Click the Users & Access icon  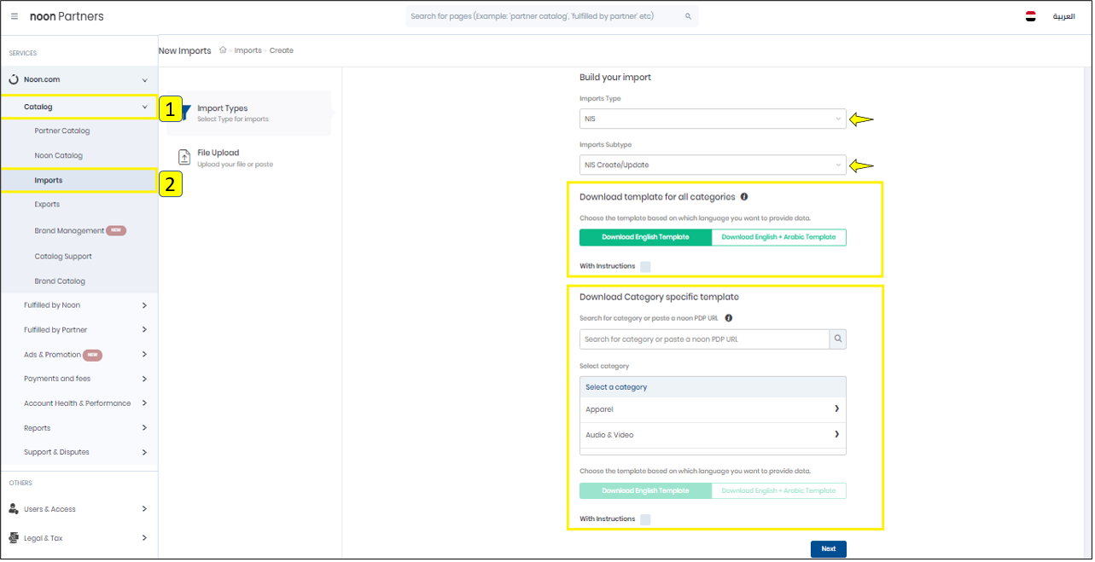(x=14, y=509)
